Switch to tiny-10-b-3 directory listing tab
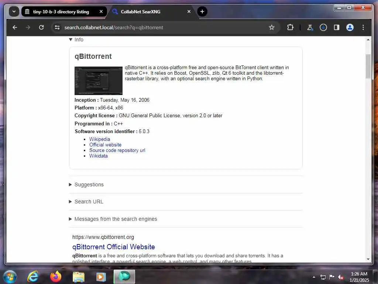Screen dimensions: 378x284 (x=61, y=11)
